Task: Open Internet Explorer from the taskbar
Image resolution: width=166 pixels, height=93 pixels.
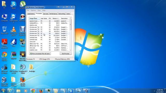Action: [10, 91]
